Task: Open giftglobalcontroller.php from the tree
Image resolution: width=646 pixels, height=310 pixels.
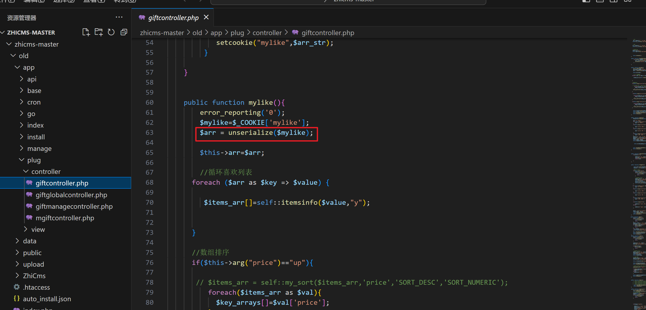Action: click(71, 195)
